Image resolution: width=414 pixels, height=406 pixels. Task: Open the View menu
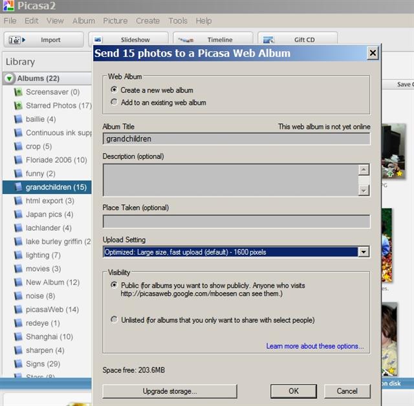pos(55,21)
